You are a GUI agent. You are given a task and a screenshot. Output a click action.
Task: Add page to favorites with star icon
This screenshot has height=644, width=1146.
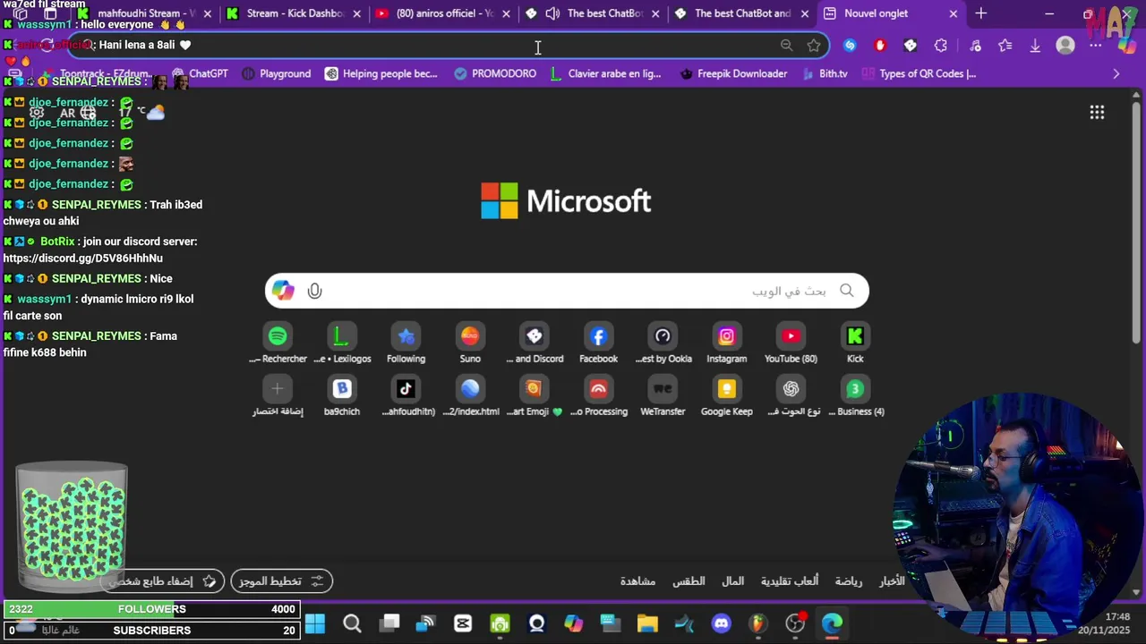click(x=814, y=45)
